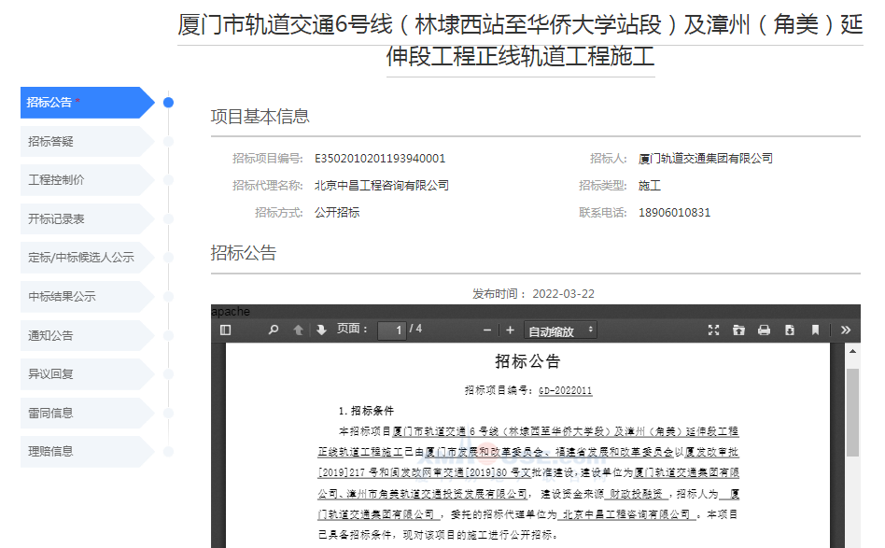
Task: Open file icon in PDF toolbar
Action: point(738,330)
